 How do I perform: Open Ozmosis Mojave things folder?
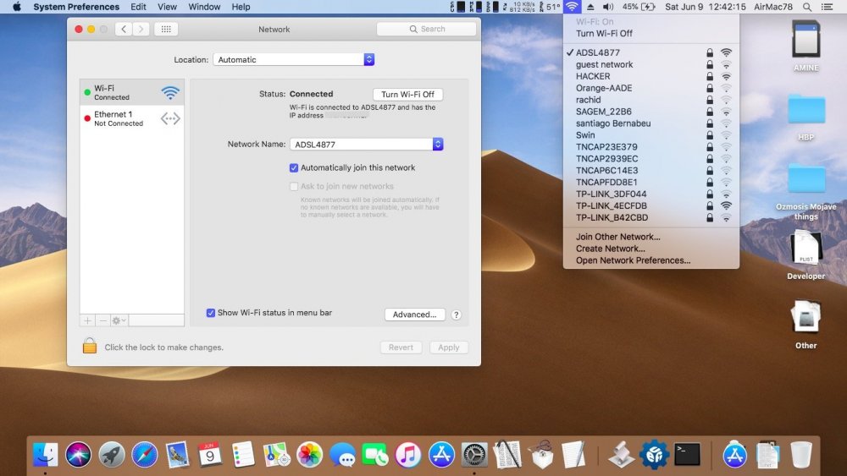point(806,179)
